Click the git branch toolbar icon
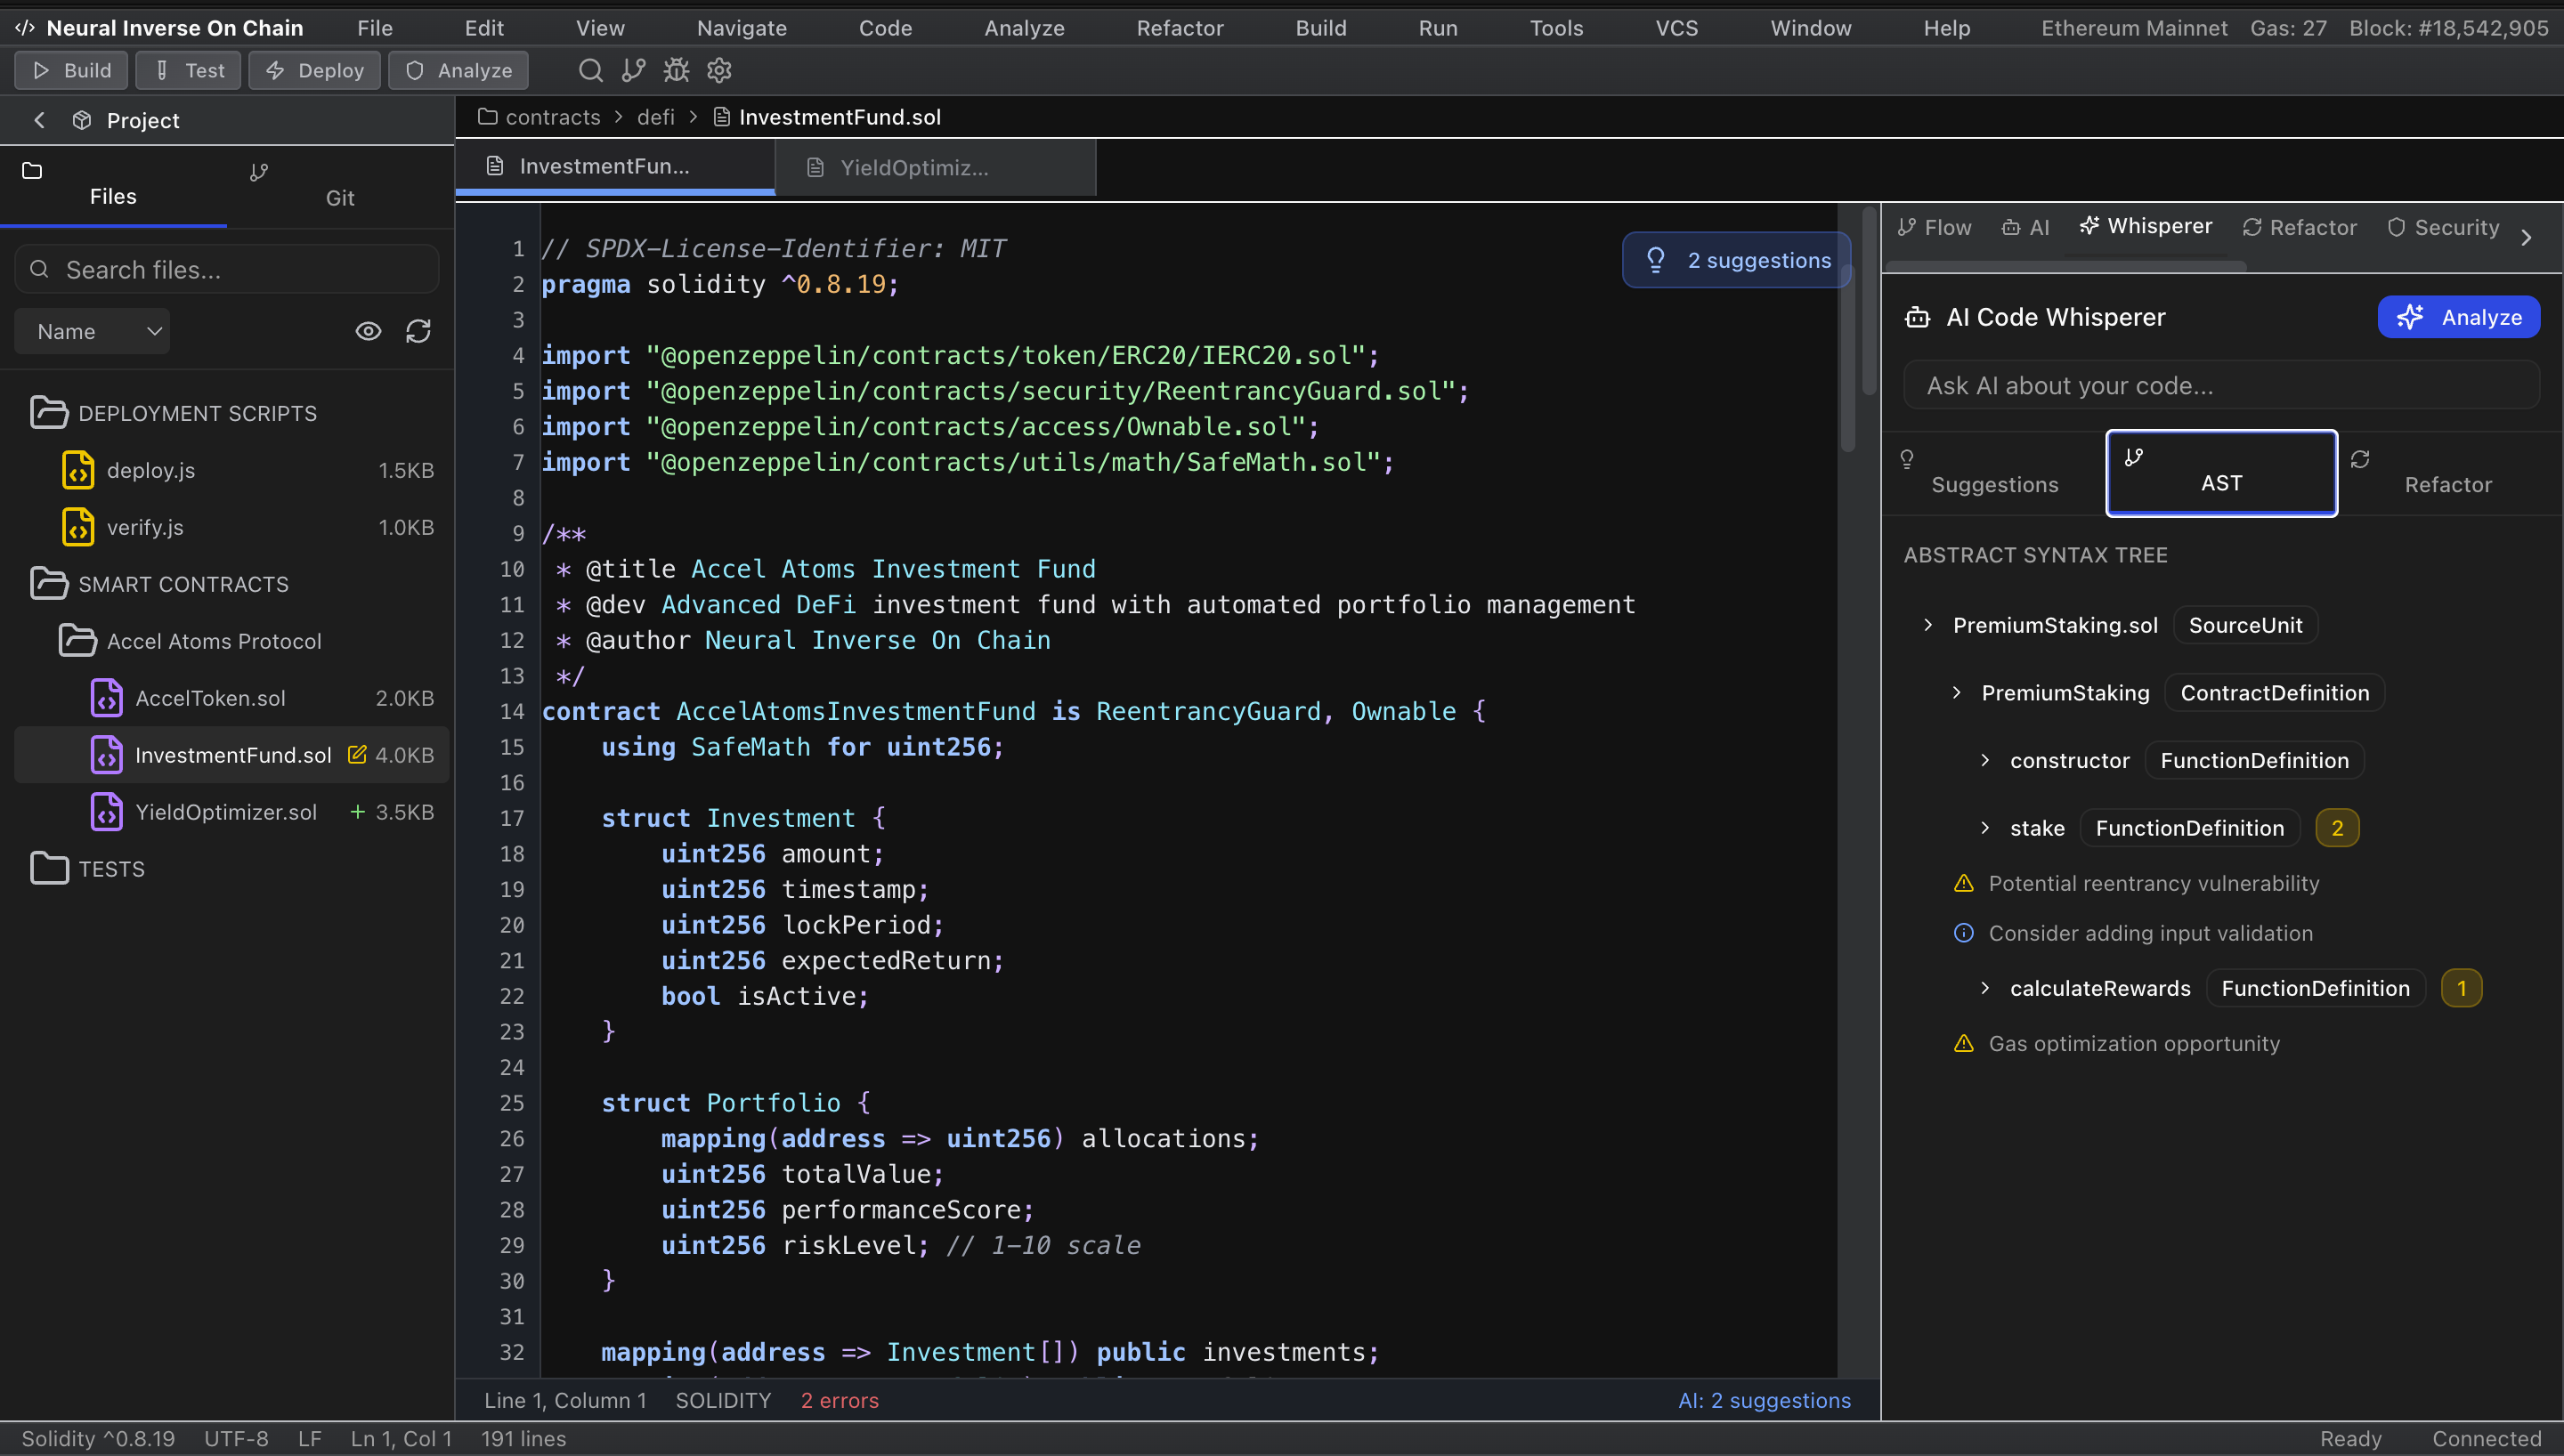The height and width of the screenshot is (1456, 2564). point(633,70)
